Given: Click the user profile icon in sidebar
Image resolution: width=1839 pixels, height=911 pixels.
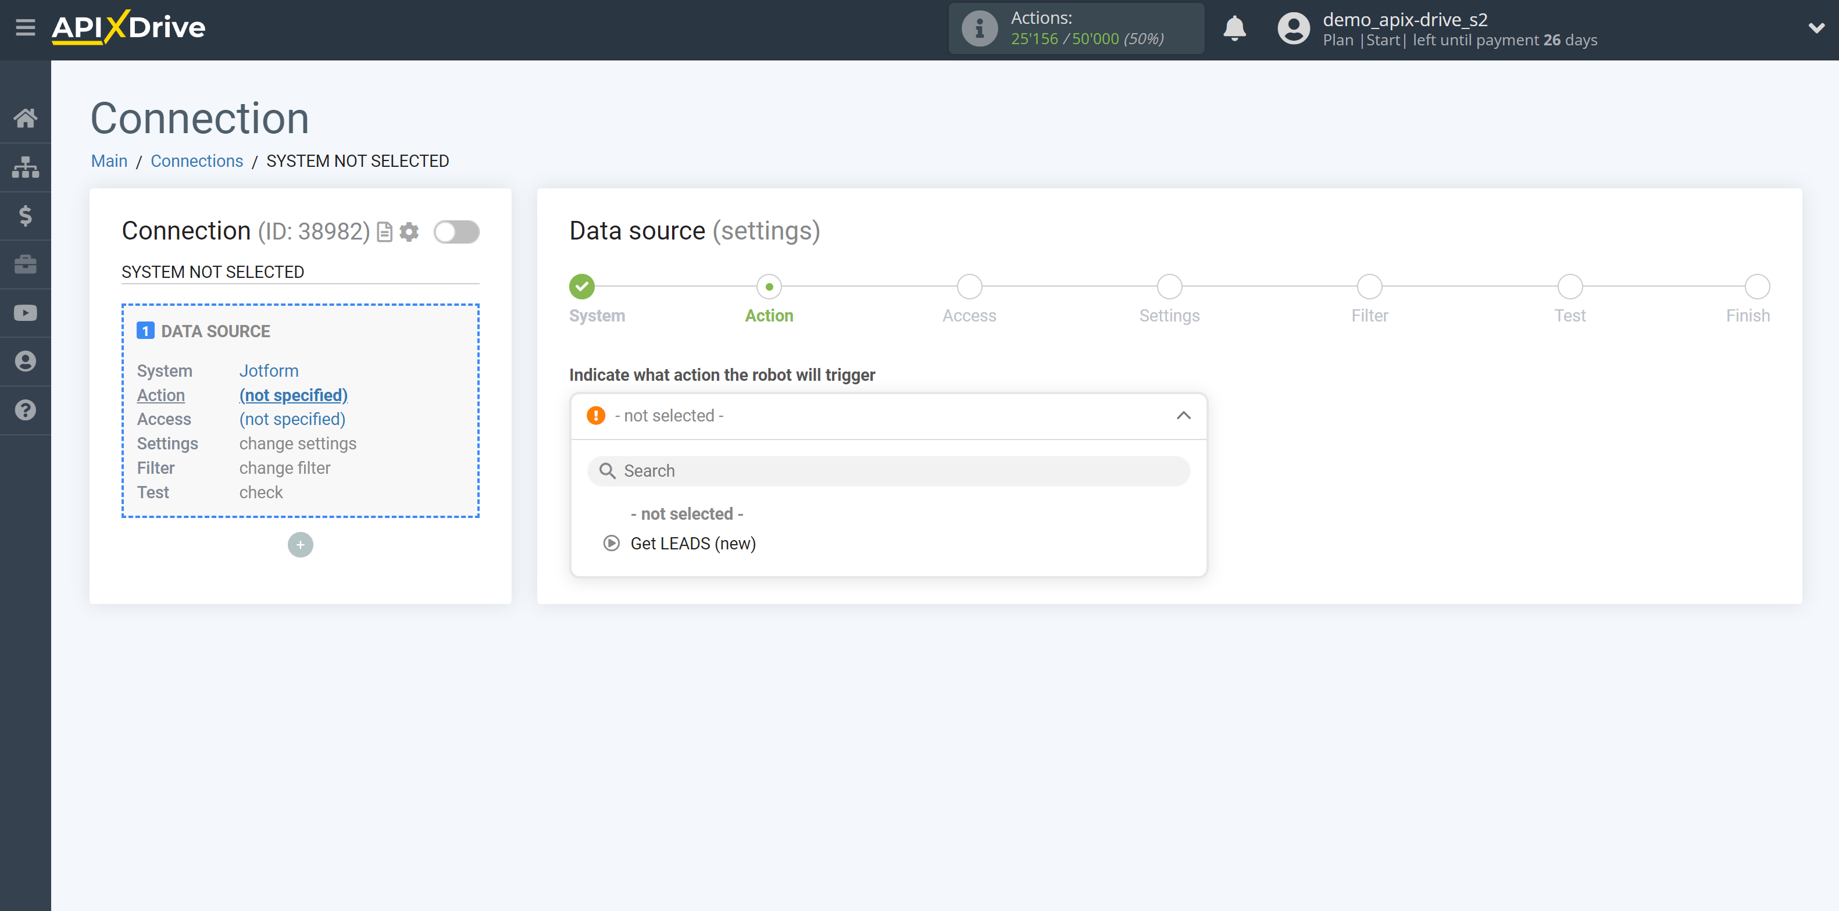Looking at the screenshot, I should click(x=26, y=361).
